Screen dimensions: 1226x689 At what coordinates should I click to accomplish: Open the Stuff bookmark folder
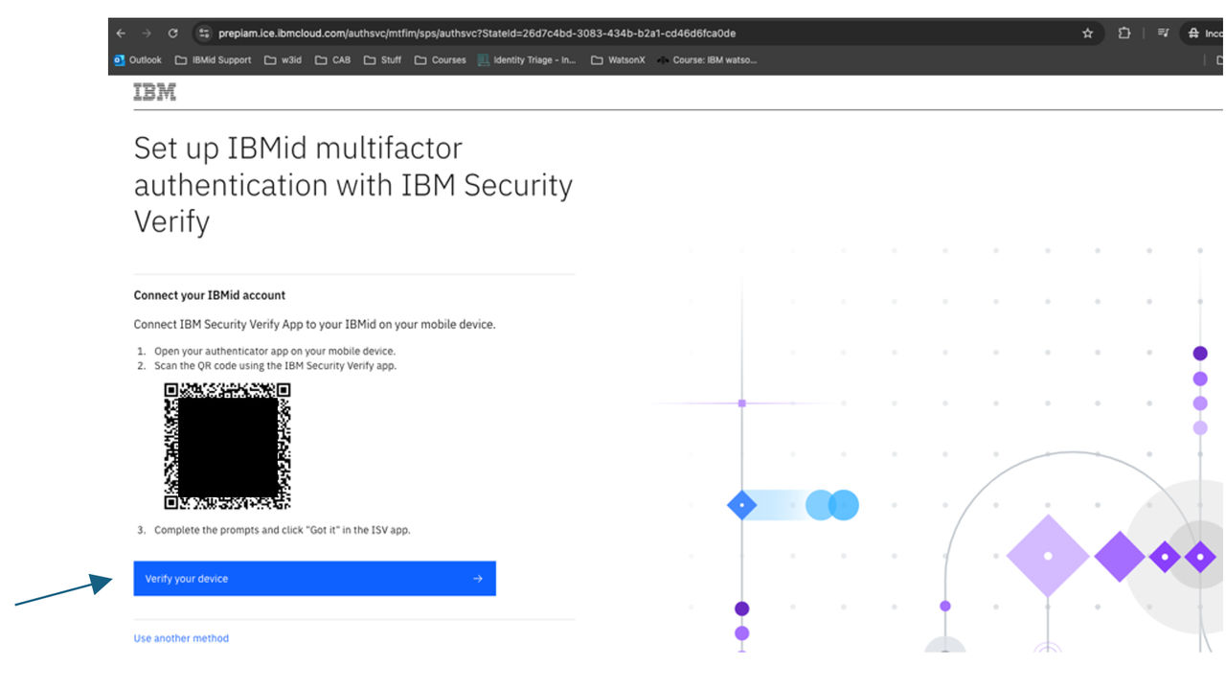tap(383, 60)
